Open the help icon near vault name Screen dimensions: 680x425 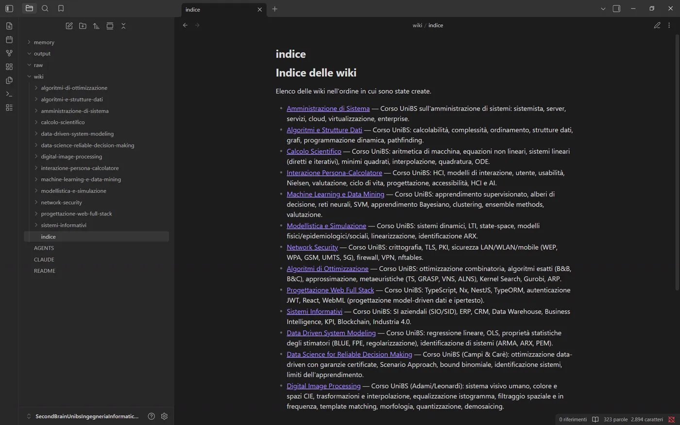(151, 416)
